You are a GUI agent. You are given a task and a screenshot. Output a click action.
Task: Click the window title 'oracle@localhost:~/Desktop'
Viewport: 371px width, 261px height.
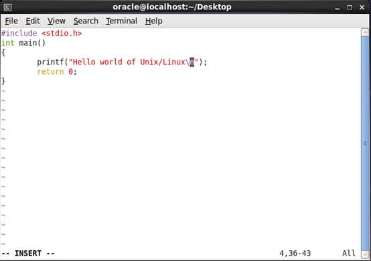[x=172, y=7]
